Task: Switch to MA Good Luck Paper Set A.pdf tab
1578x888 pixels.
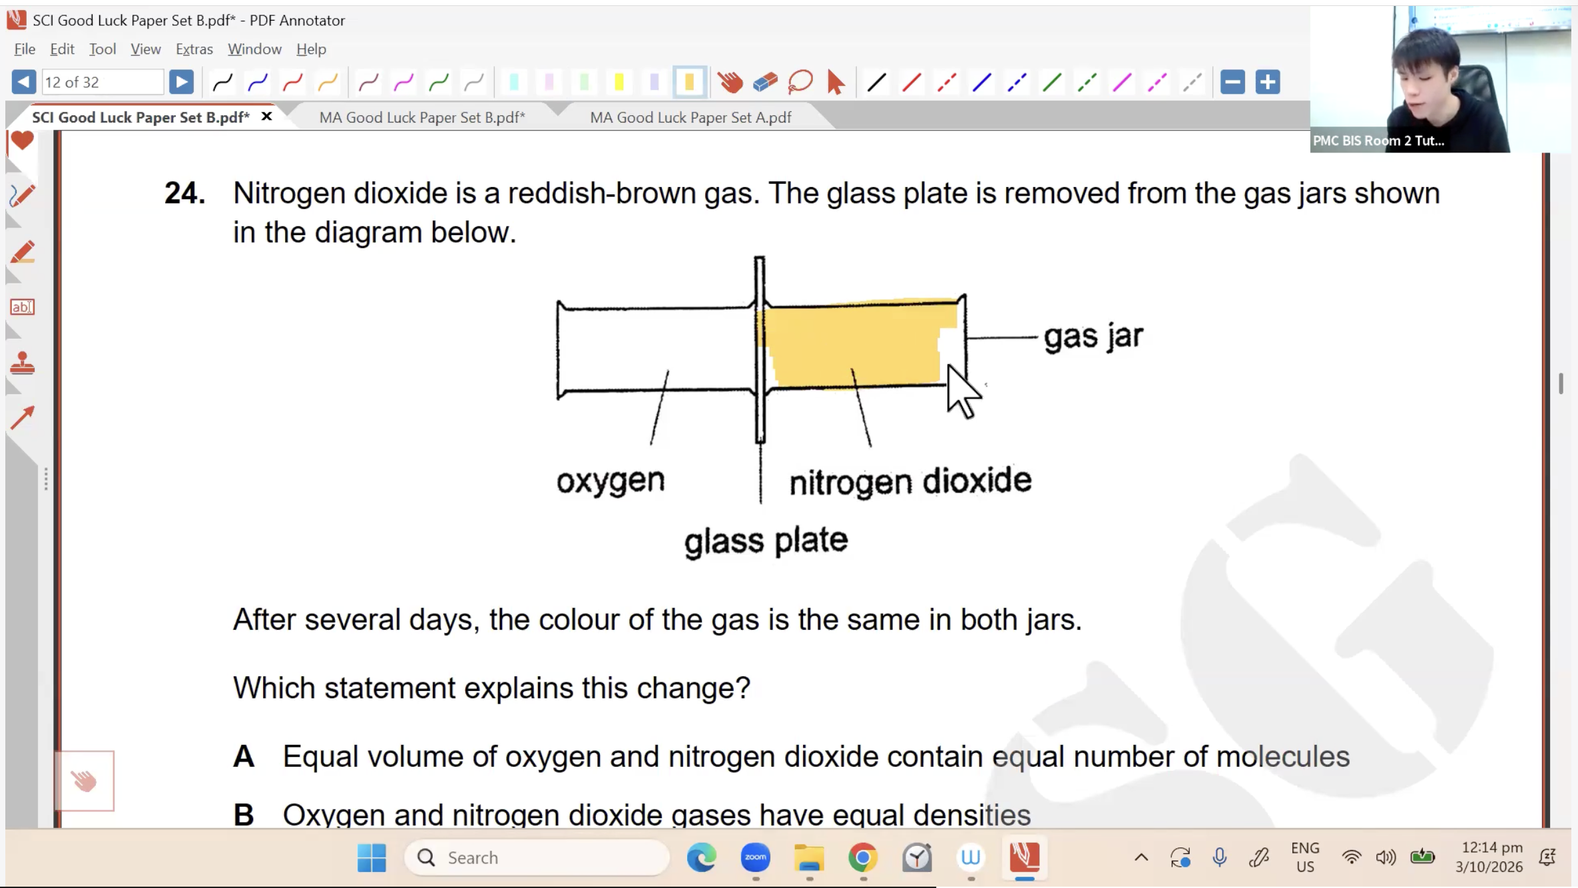Action: (x=690, y=118)
